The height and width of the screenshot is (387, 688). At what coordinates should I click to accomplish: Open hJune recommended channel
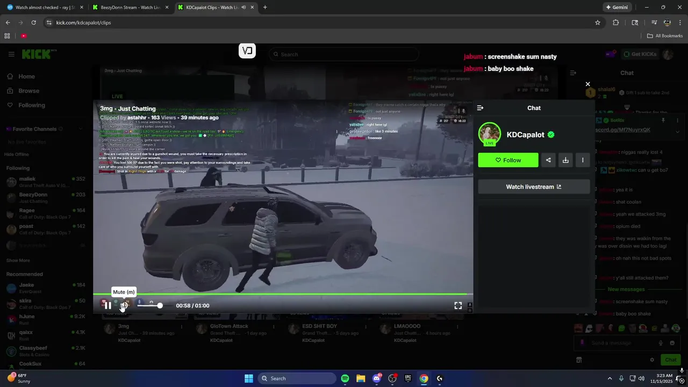point(46,319)
